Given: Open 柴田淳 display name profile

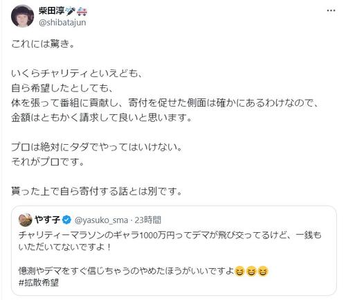Looking at the screenshot, I should [x=51, y=11].
